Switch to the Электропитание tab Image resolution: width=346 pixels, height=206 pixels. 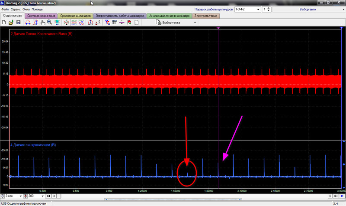pos(206,16)
